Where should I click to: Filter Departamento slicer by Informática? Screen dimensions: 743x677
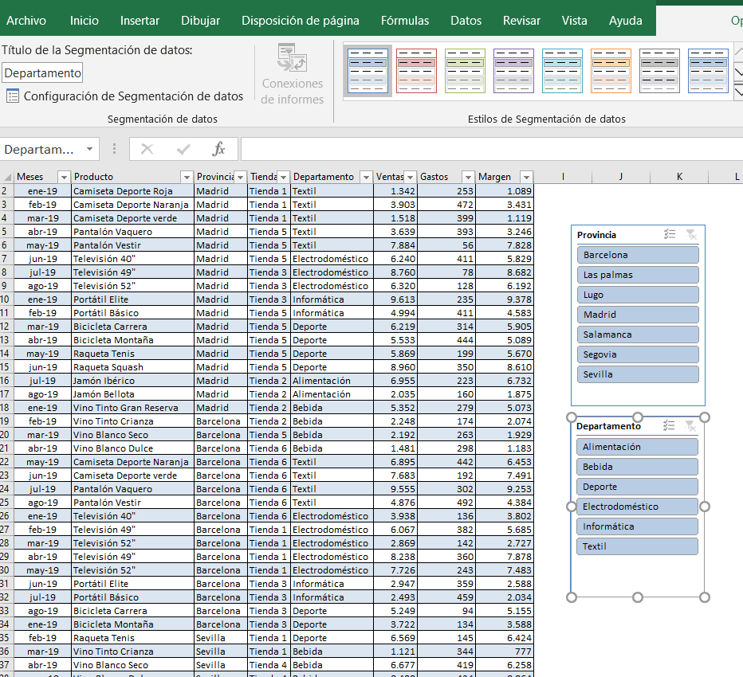click(637, 526)
